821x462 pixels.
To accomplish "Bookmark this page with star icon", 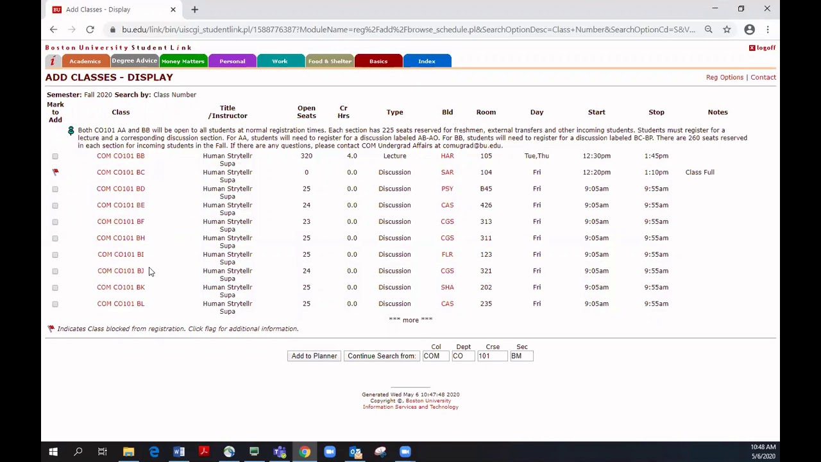I will point(727,30).
